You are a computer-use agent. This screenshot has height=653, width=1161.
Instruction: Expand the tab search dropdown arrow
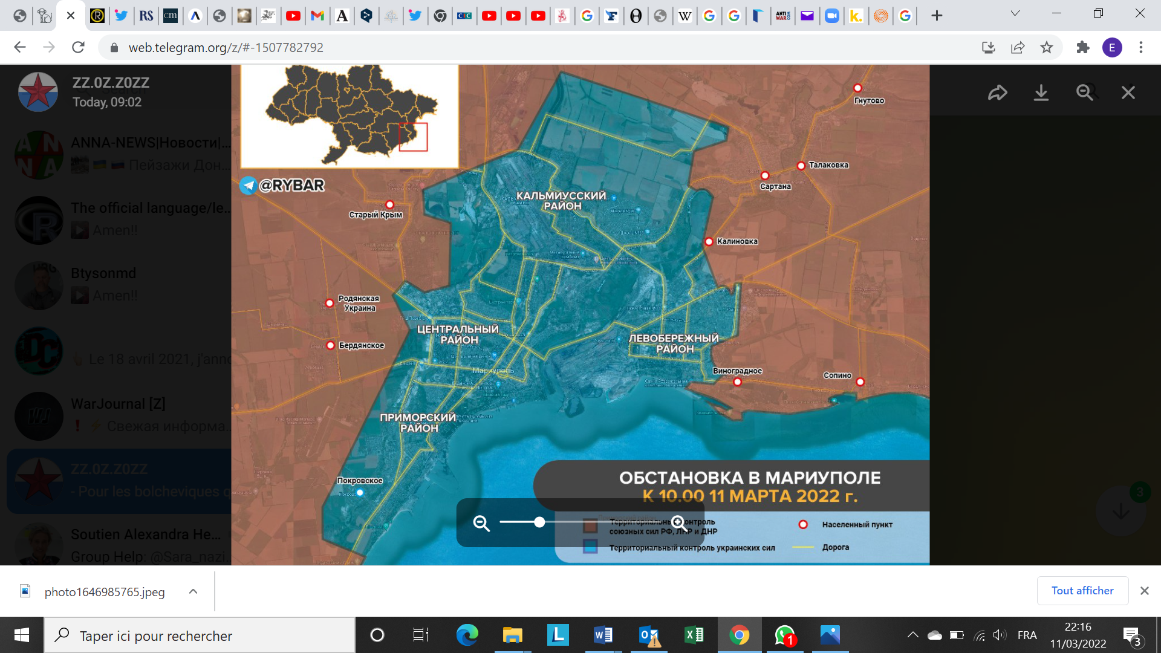[1015, 13]
